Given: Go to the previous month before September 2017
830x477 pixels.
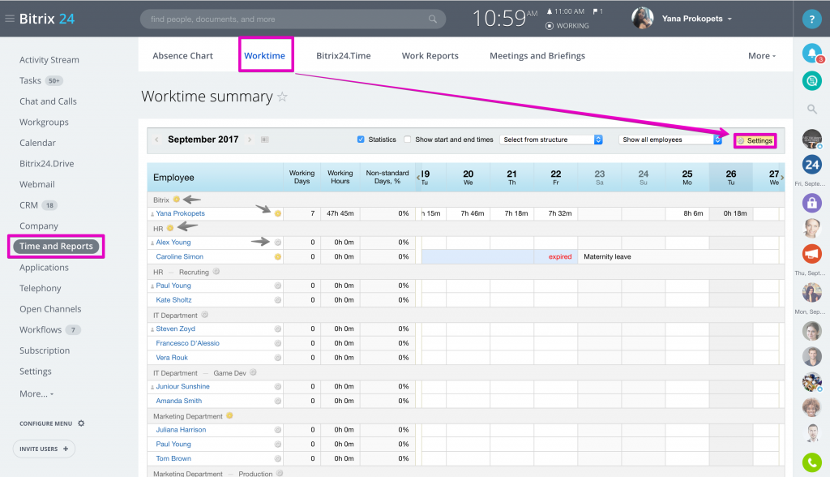Looking at the screenshot, I should pos(156,140).
